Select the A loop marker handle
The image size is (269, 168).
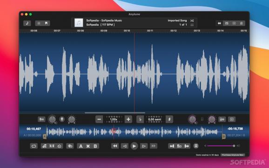pyautogui.click(x=45, y=137)
